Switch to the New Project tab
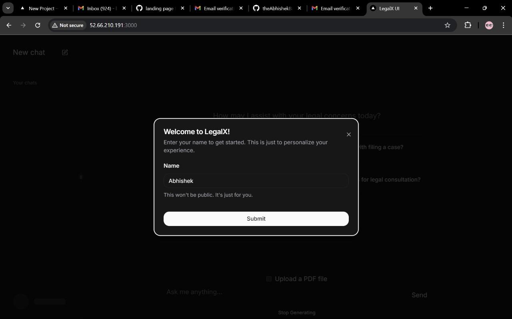 point(44,8)
